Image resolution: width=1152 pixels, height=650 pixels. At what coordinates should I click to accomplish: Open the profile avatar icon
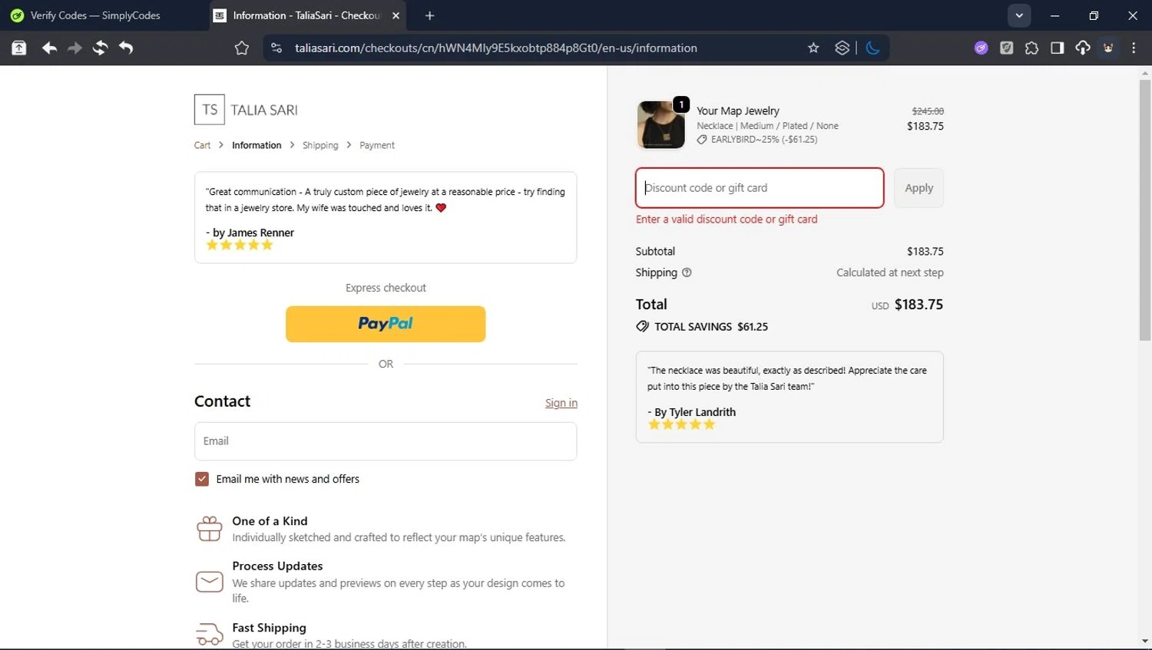1108,48
